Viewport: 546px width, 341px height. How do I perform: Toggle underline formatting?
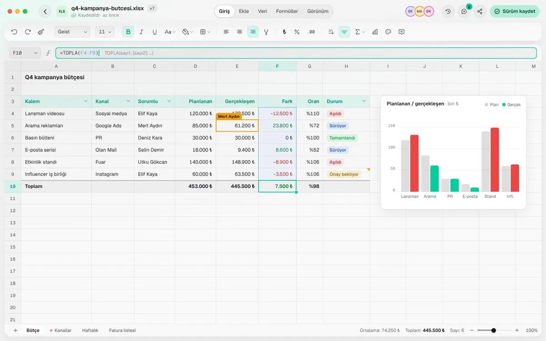[x=155, y=32]
